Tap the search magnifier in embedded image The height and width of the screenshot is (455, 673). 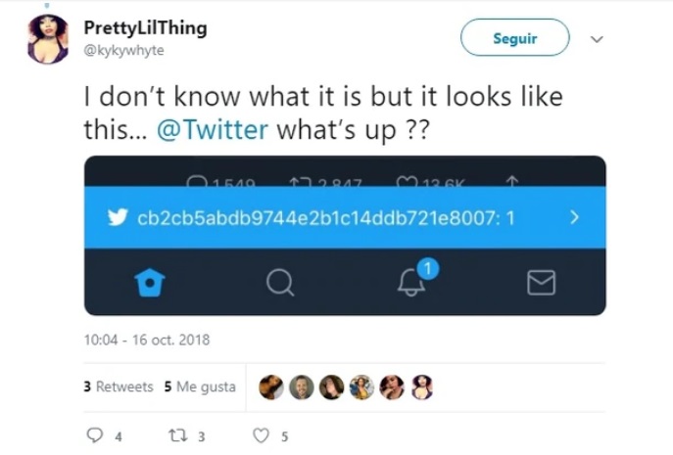[x=279, y=283]
